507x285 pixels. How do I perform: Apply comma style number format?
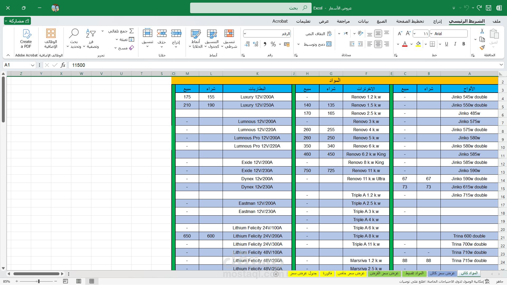tap(265, 44)
